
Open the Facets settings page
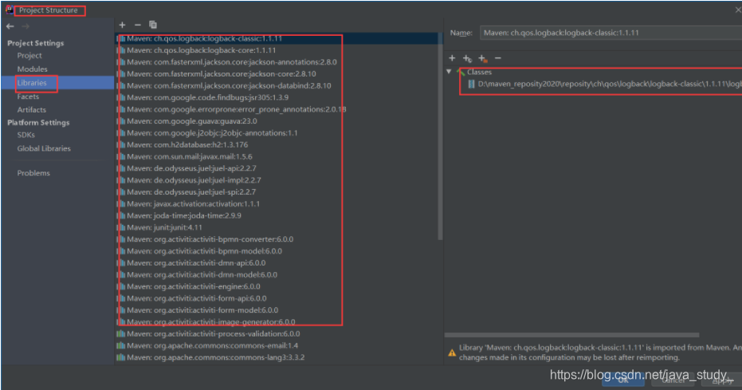(28, 97)
